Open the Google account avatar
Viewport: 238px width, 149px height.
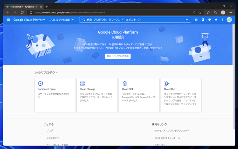(229, 20)
